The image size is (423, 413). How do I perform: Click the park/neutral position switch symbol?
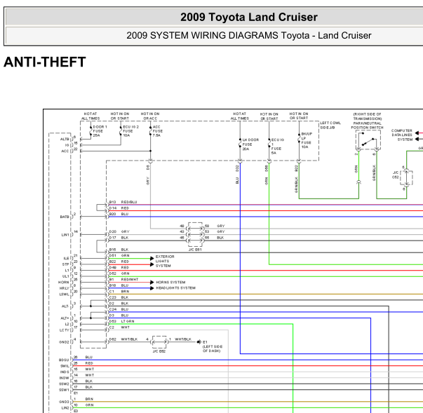coord(368,140)
